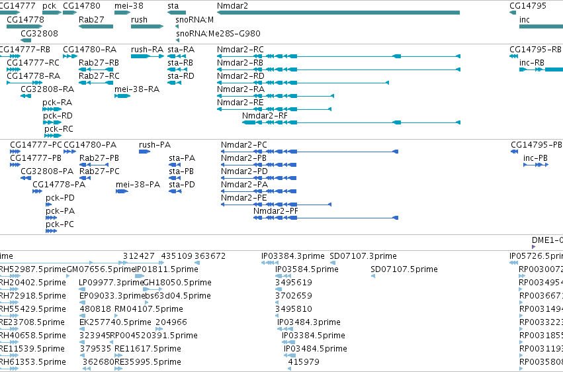
Task: Open the mei-38-RA transcript label
Action: pyautogui.click(x=137, y=89)
